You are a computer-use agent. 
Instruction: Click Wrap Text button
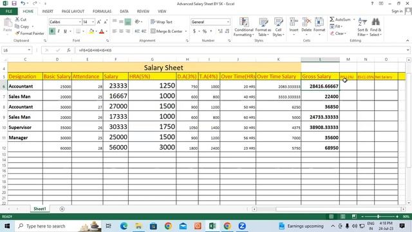(162, 22)
